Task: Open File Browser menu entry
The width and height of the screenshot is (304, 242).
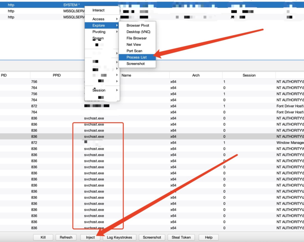Action: tap(137, 38)
